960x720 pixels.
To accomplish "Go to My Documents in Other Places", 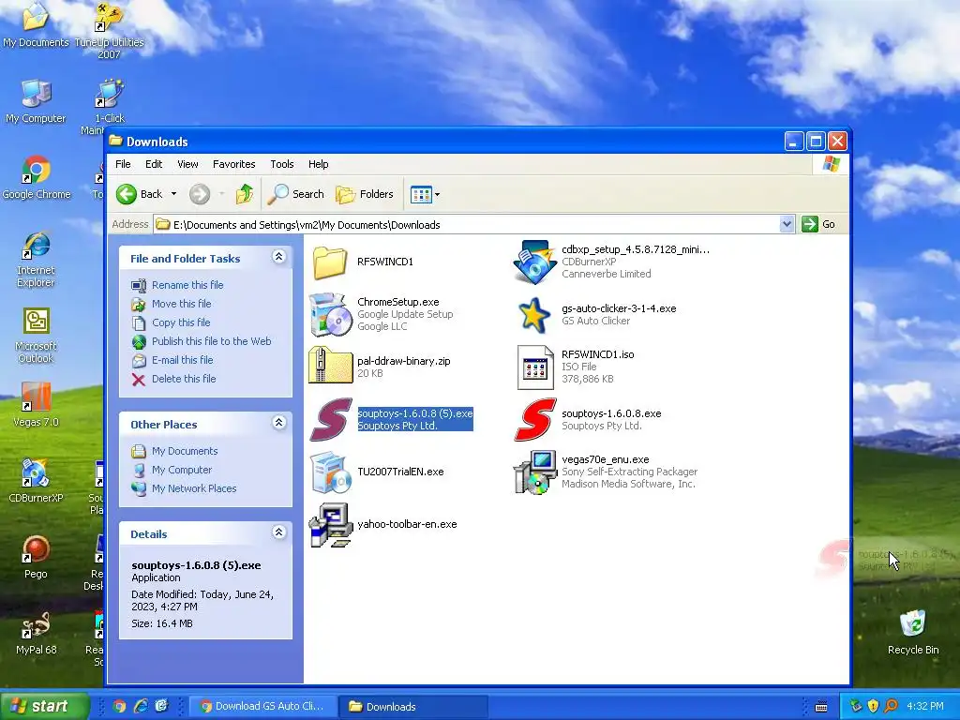I will pyautogui.click(x=185, y=451).
